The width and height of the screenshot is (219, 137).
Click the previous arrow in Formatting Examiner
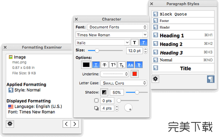click(67, 124)
